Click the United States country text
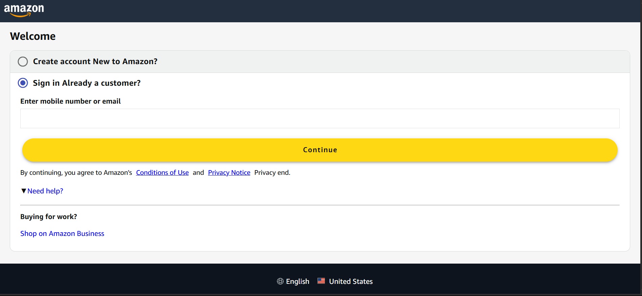Viewport: 642px width, 296px height. (x=351, y=281)
